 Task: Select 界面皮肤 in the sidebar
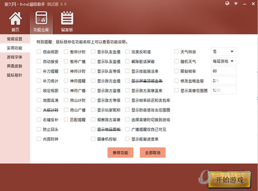15,66
